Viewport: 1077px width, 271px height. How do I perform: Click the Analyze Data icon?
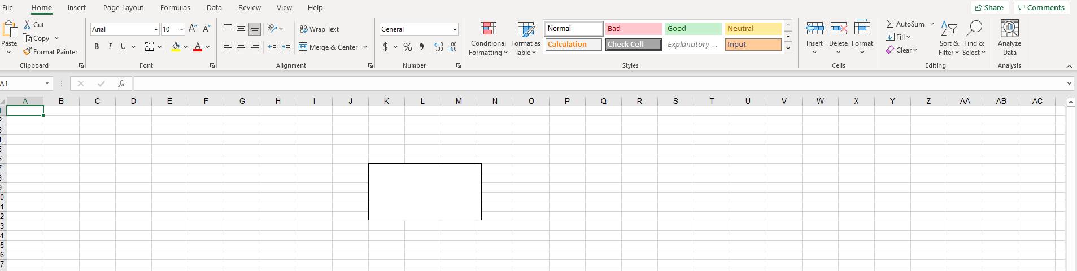point(1009,29)
